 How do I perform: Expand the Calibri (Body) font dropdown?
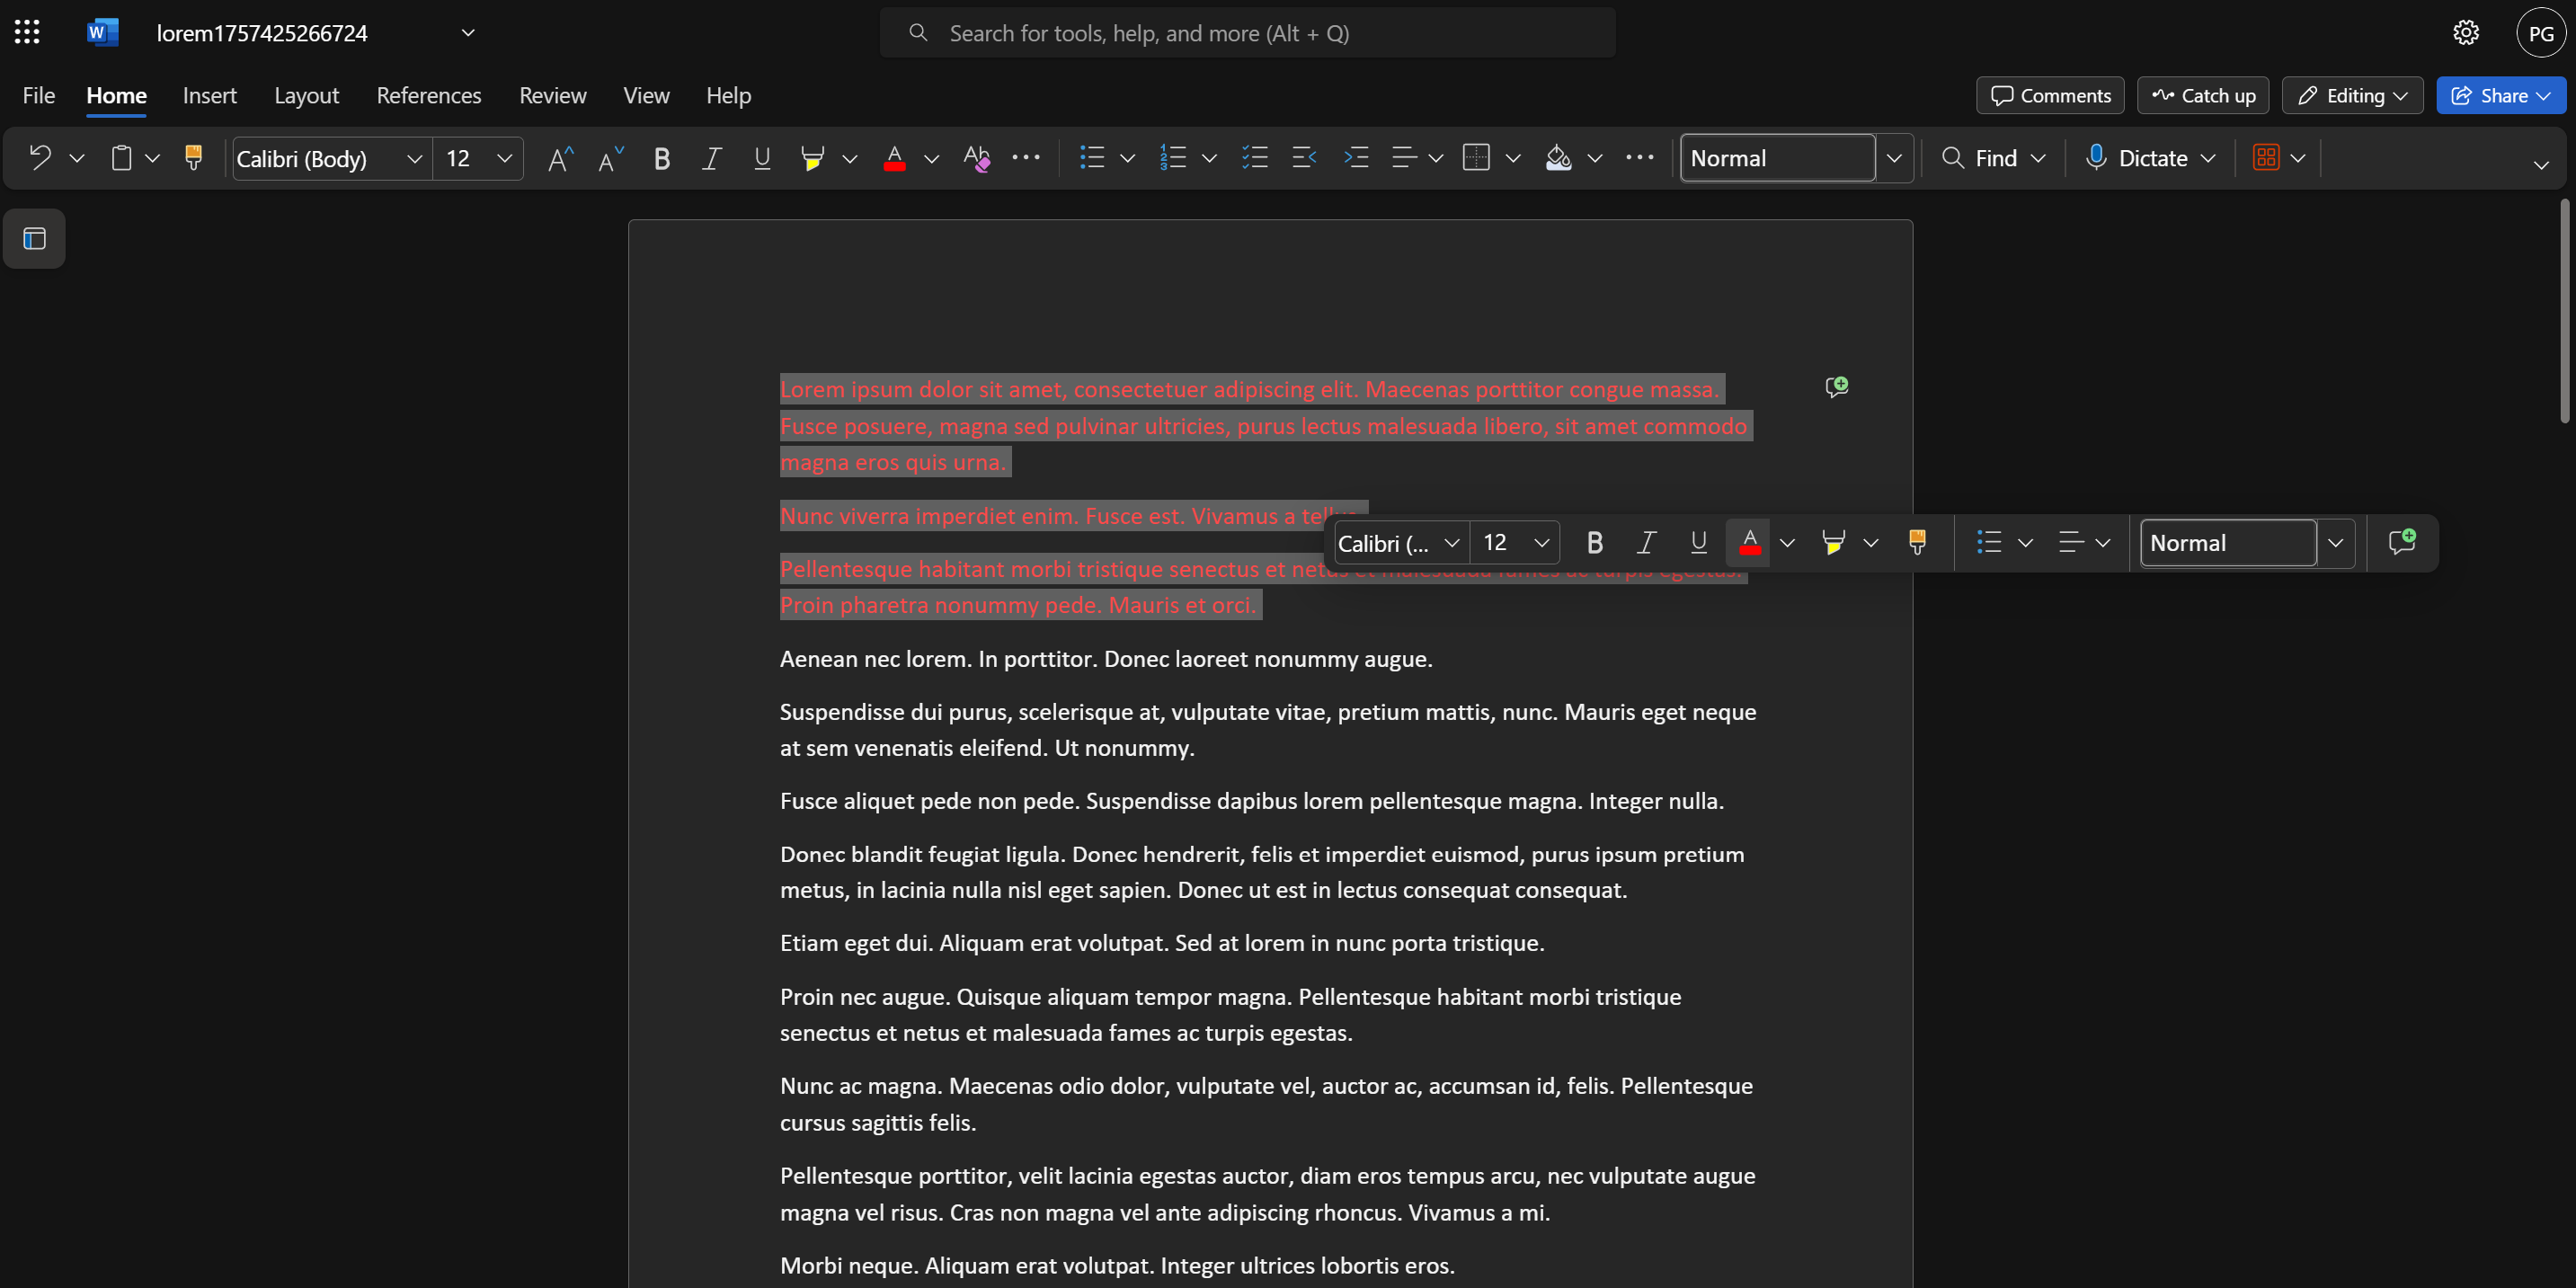pos(414,158)
